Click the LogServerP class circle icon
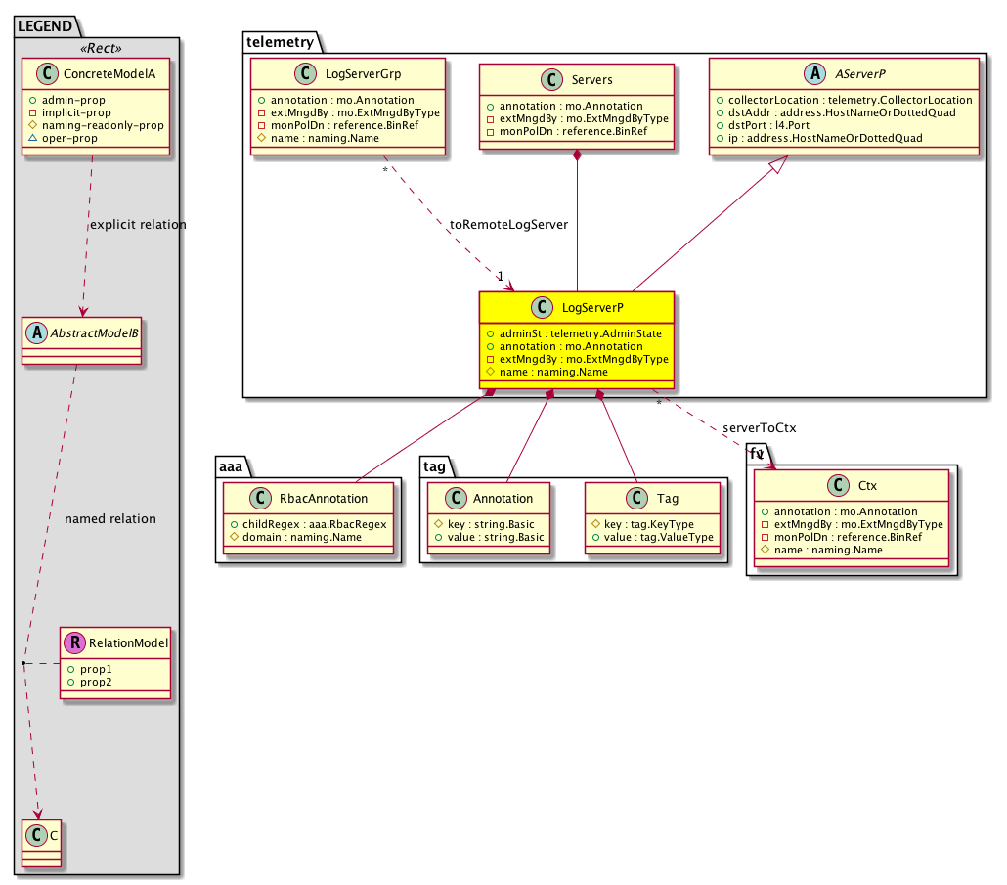Viewport: 1007px width, 885px height. [544, 308]
